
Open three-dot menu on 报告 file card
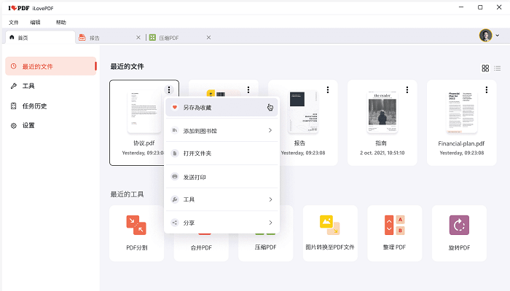click(328, 89)
